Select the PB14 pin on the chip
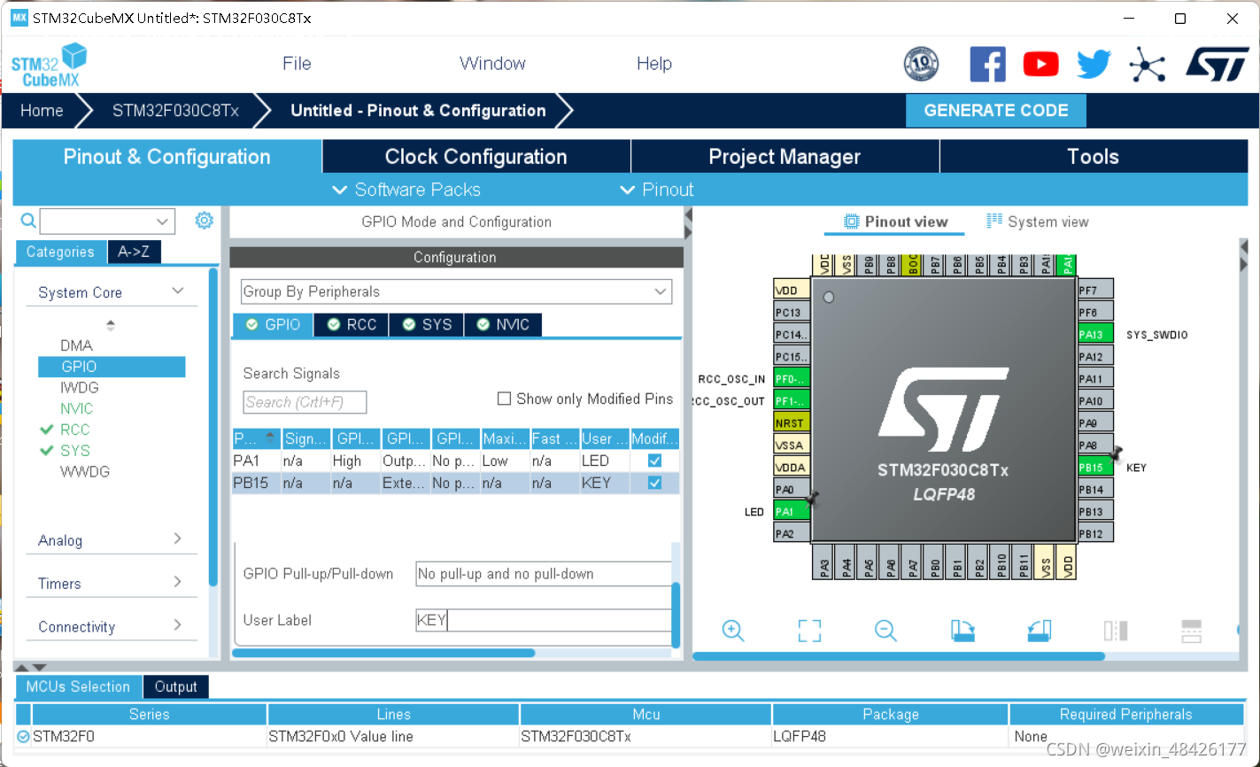Viewport: 1260px width, 767px height. coord(1095,489)
